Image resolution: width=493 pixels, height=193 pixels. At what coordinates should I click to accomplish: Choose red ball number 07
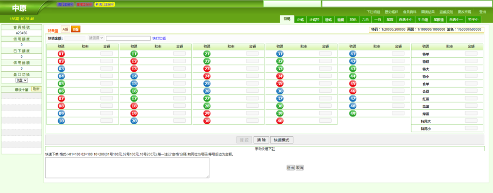[x=61, y=98]
